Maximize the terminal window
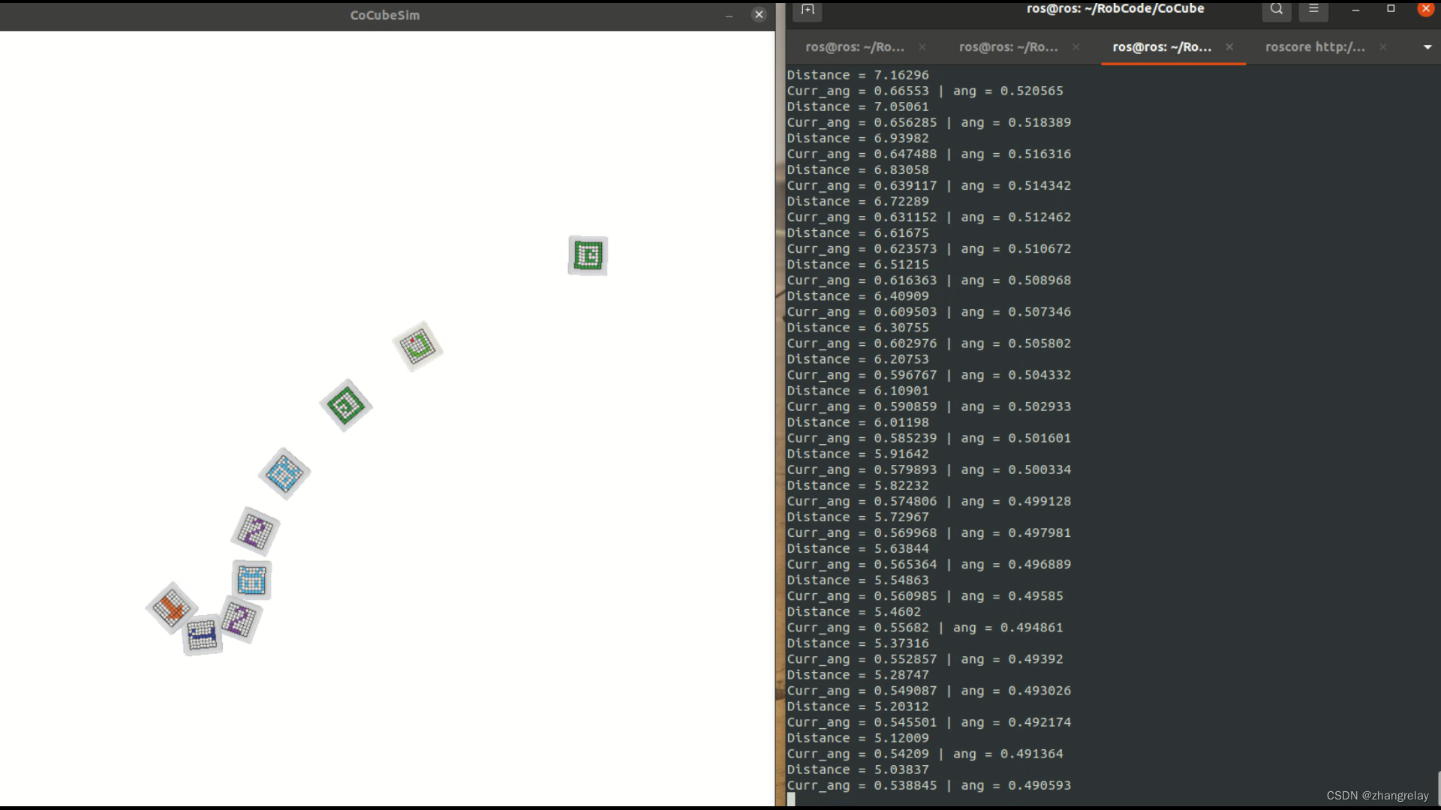The height and width of the screenshot is (810, 1441). [1391, 9]
